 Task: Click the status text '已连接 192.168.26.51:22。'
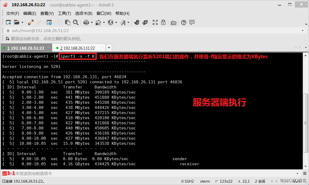coord(23,181)
